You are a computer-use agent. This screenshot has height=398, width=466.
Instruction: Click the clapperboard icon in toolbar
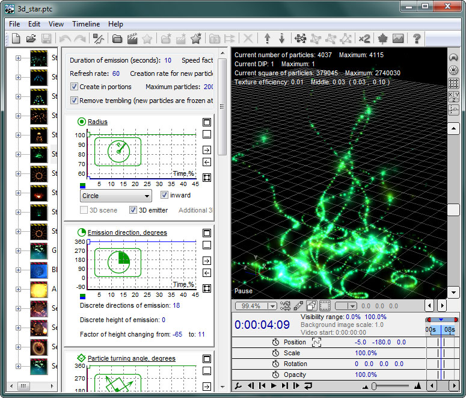pos(133,39)
